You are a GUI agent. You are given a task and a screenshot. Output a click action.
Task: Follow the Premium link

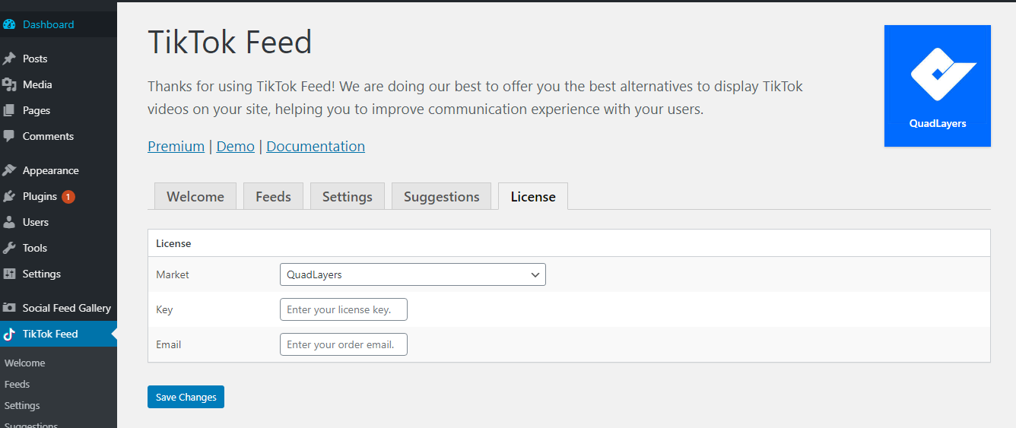pos(176,146)
